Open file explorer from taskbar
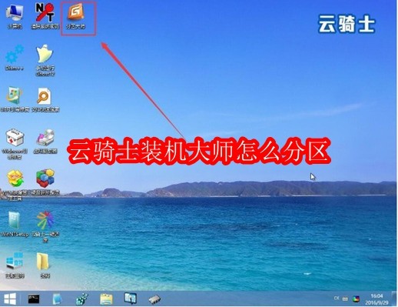Image resolution: width=398 pixels, height=307 pixels. pyautogui.click(x=106, y=299)
